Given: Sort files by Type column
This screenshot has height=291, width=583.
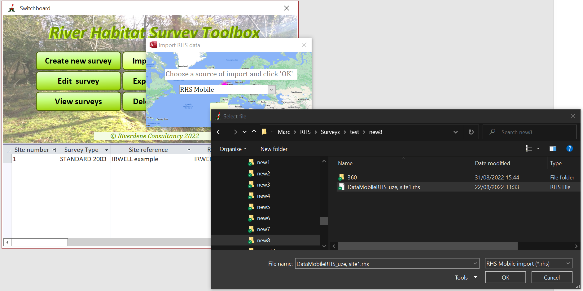Looking at the screenshot, I should point(556,163).
